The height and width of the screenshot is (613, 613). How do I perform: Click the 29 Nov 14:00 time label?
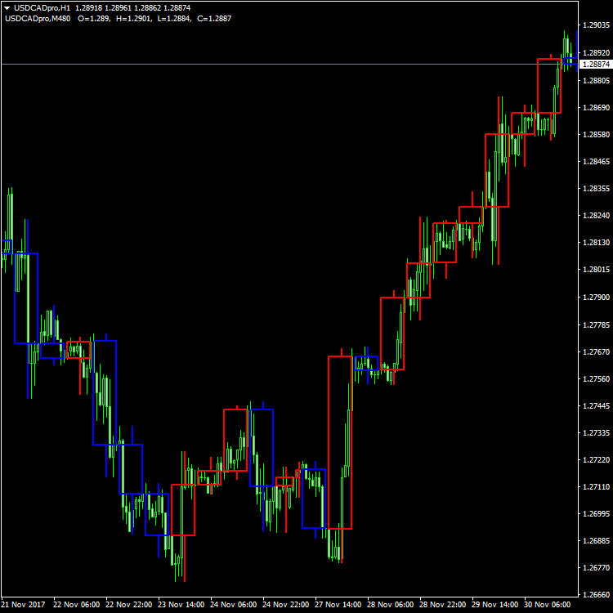pyautogui.click(x=495, y=604)
